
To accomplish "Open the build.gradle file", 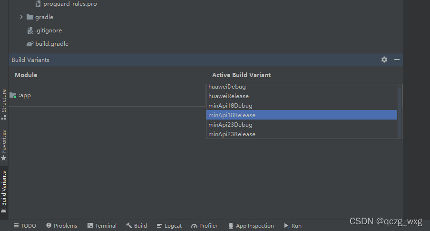I will (x=52, y=44).
